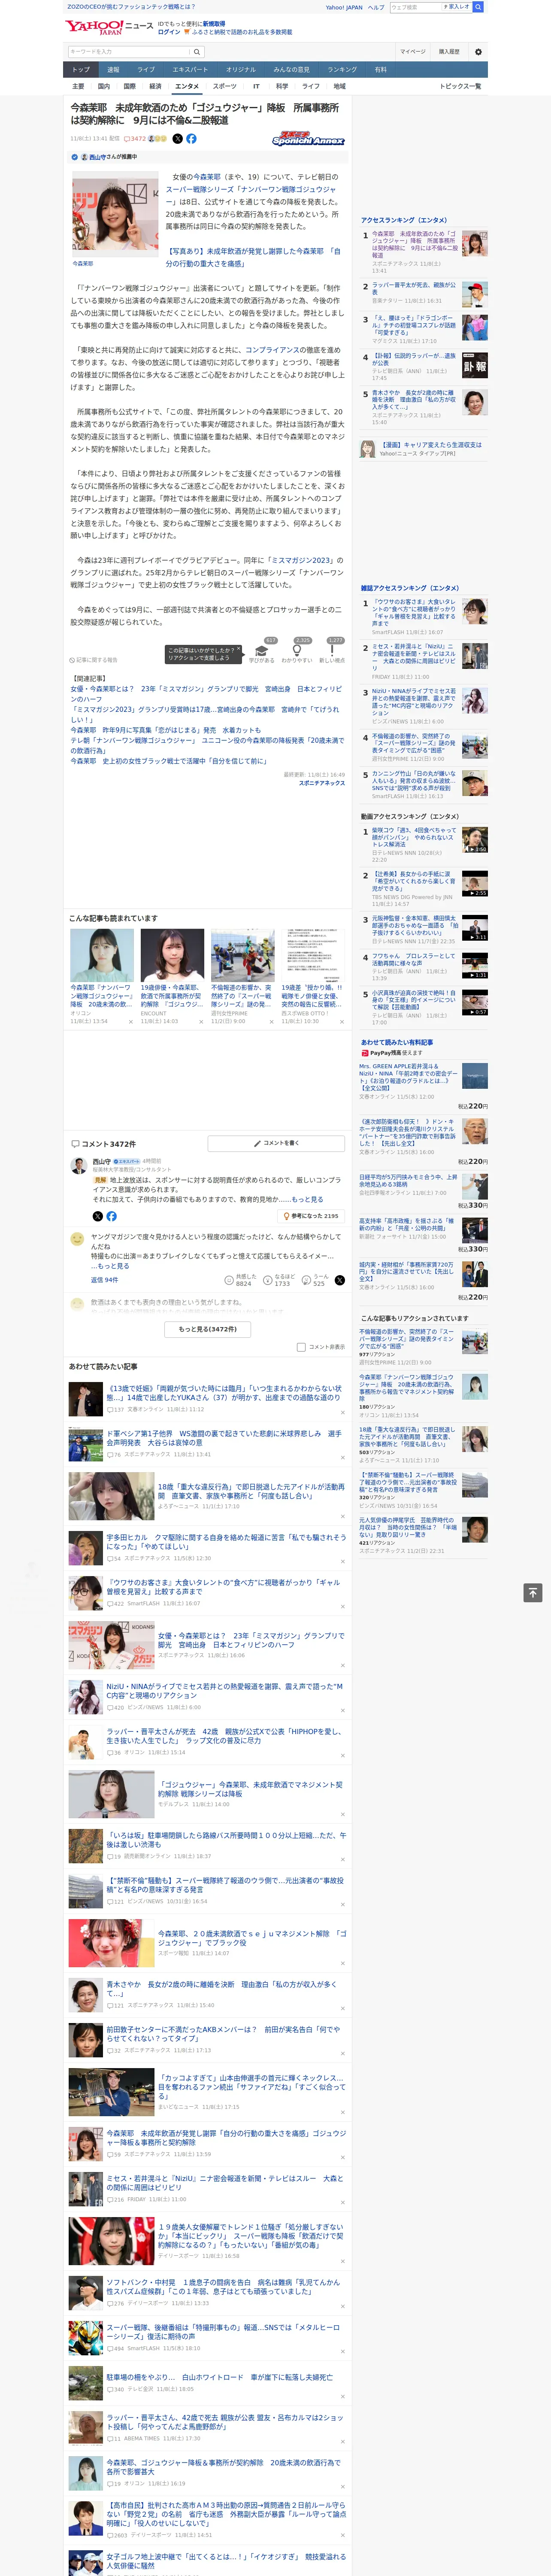Viewport: 551px width, 2576px height.
Task: Open the 地域 category in sub navigation
Action: click(339, 87)
